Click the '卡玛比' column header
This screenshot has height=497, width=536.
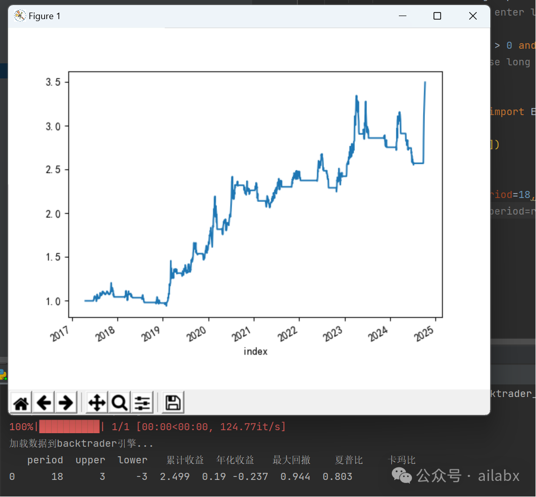402,460
